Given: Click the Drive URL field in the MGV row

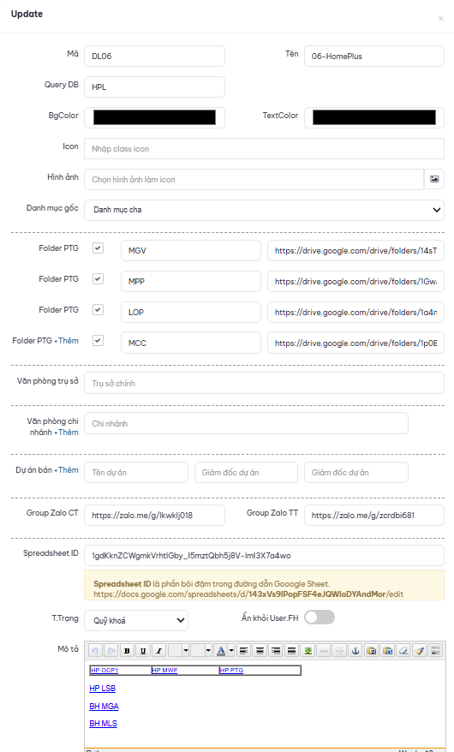Looking at the screenshot, I should tap(355, 250).
